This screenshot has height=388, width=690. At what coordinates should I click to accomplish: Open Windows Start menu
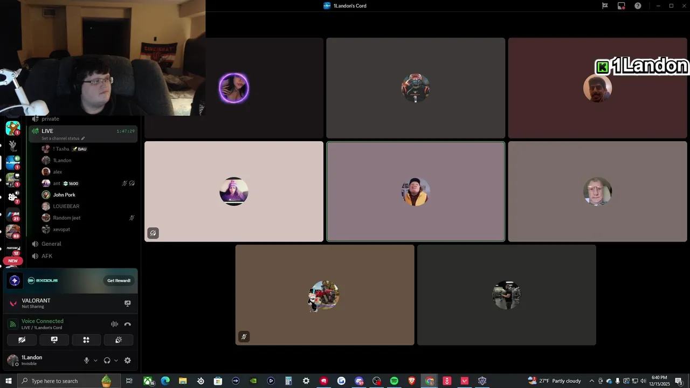(9, 381)
